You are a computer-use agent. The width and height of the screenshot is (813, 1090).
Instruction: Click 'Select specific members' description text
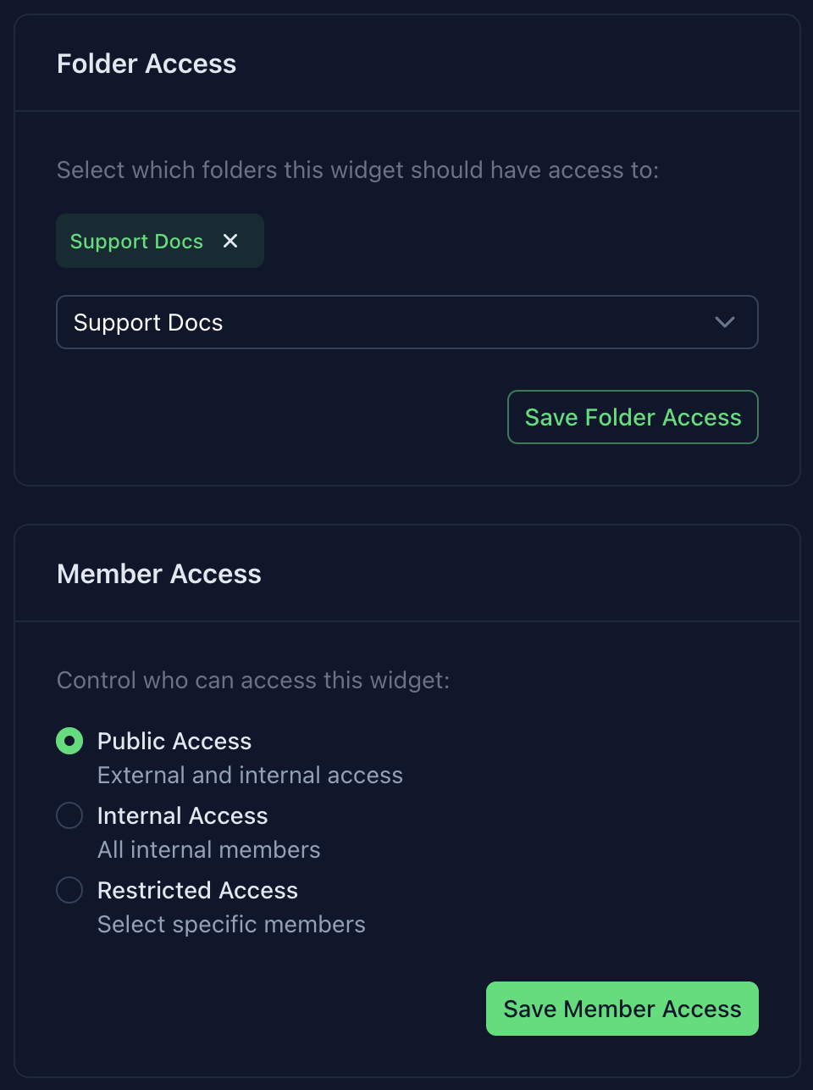(x=231, y=924)
